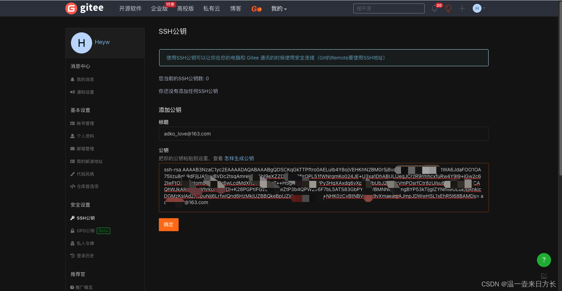
Task: Open the Go icon link in the navbar
Action: (x=256, y=9)
